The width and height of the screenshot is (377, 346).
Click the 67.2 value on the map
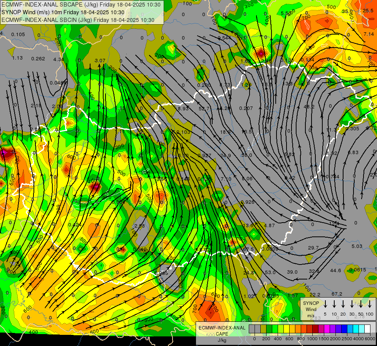[337, 294]
